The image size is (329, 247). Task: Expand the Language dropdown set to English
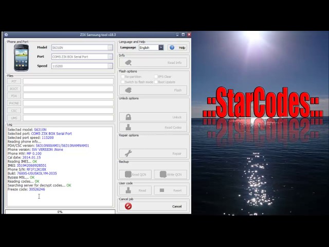click(161, 48)
